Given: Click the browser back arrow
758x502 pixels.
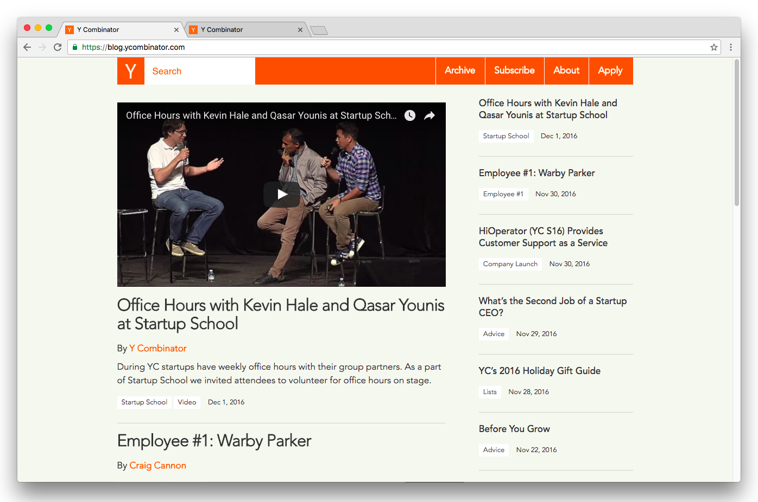Looking at the screenshot, I should point(27,47).
